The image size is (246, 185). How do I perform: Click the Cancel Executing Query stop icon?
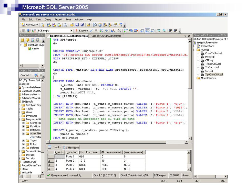(96, 31)
